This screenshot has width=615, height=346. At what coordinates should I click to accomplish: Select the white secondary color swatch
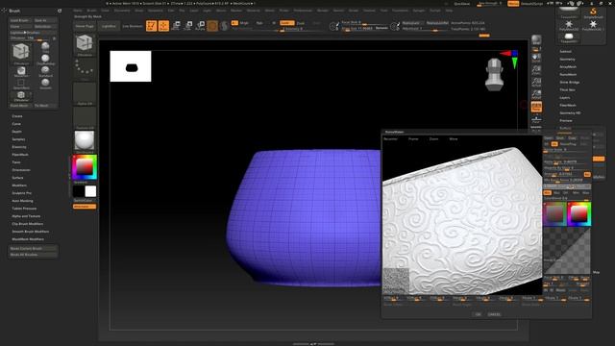90,191
